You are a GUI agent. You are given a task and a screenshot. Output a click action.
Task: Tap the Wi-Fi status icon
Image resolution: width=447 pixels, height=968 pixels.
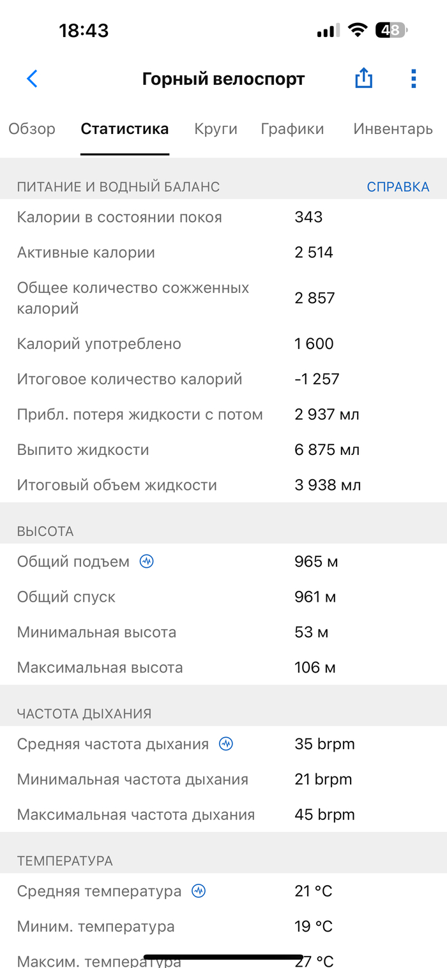pyautogui.click(x=358, y=30)
